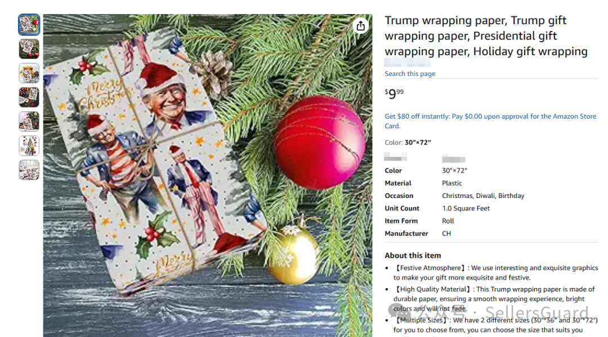Click the share icon on the product image
The width and height of the screenshot is (608, 337).
(361, 26)
